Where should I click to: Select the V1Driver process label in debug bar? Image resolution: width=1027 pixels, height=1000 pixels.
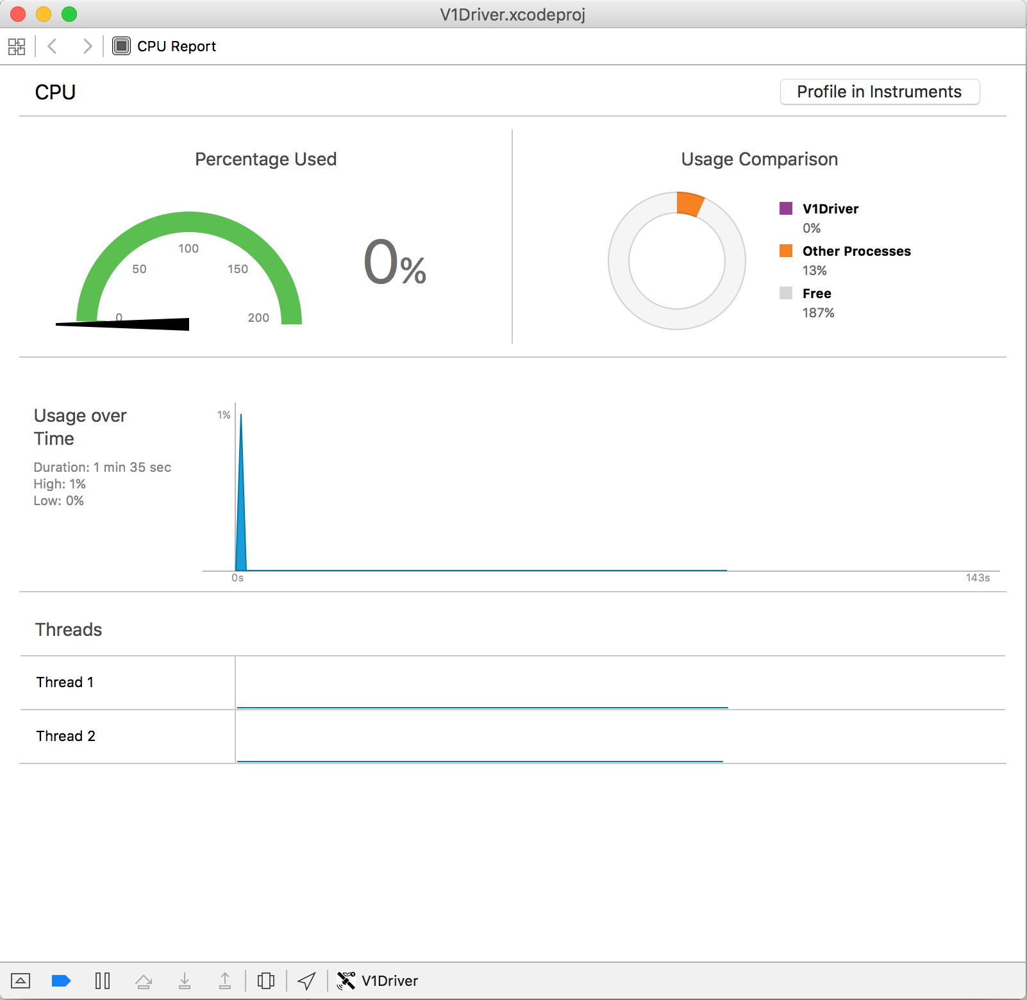pos(390,981)
